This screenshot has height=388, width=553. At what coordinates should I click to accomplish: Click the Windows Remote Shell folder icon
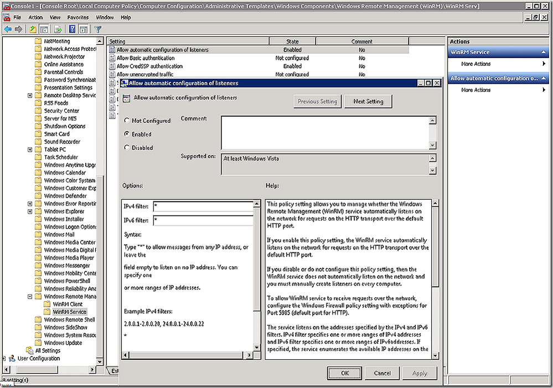(x=38, y=319)
